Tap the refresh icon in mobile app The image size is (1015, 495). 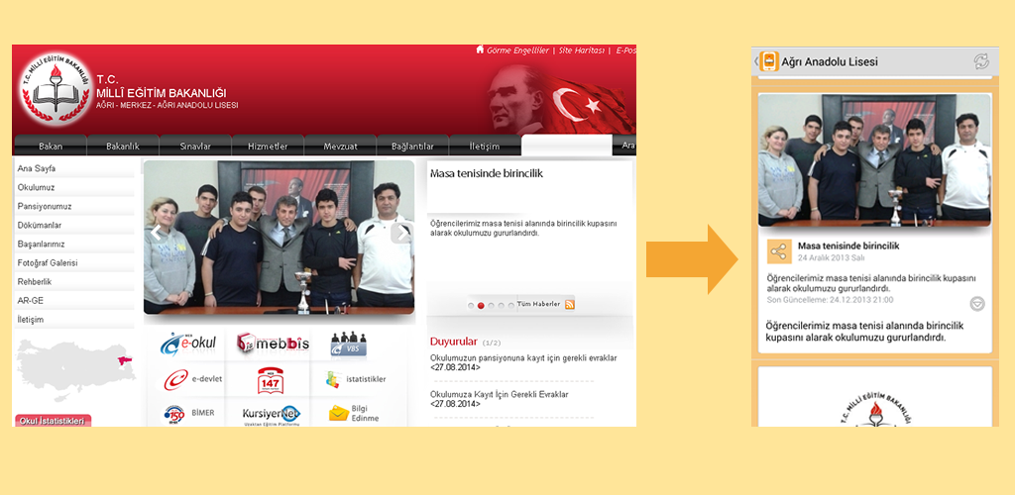click(x=981, y=61)
